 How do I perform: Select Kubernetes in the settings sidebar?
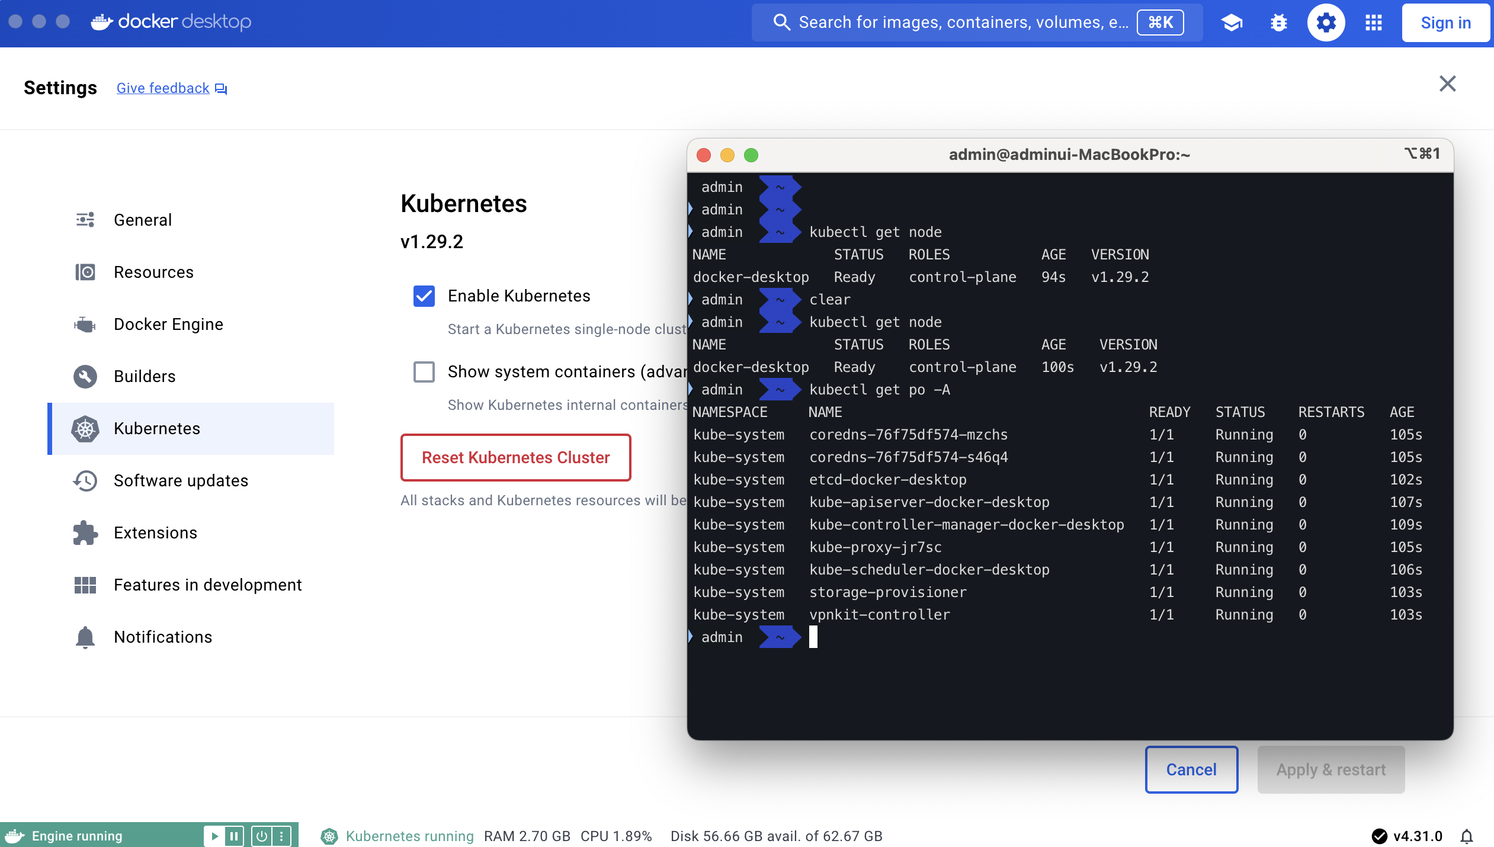click(x=191, y=429)
